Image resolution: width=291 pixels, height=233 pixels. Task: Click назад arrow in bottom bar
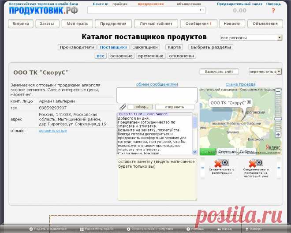[x=224, y=229]
